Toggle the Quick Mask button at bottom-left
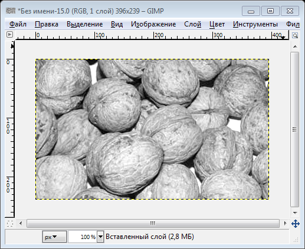305x249 pixels. [9, 224]
